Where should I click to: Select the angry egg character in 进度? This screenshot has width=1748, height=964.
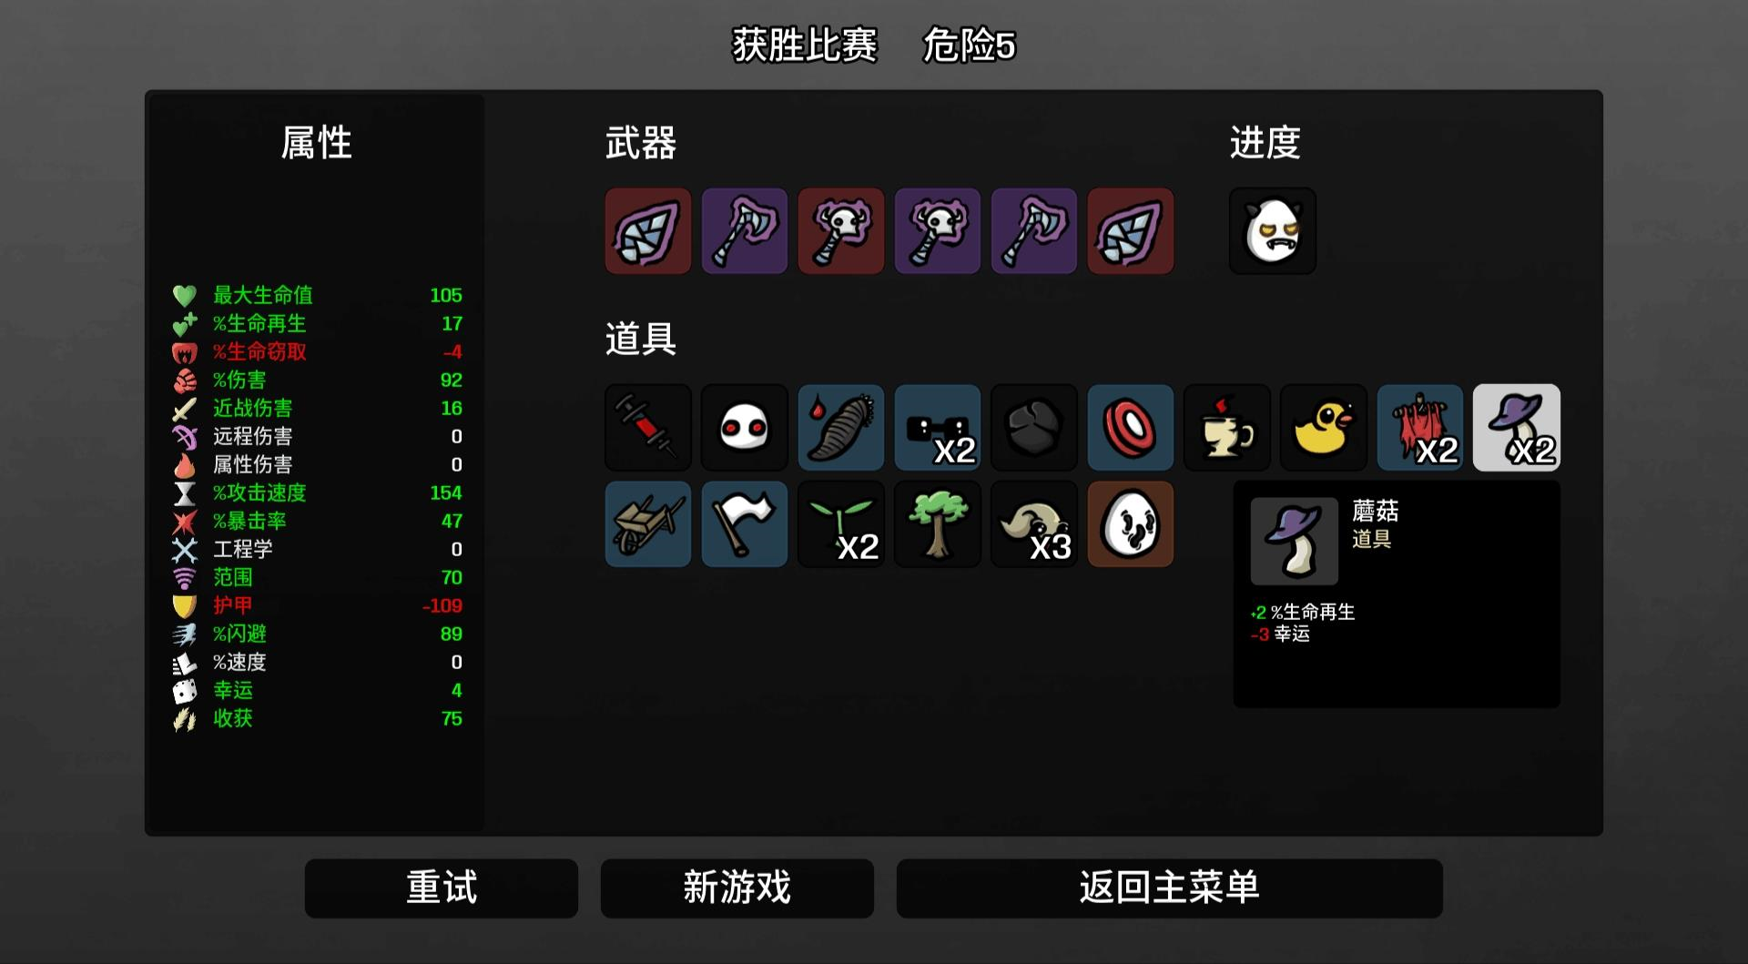(1272, 231)
